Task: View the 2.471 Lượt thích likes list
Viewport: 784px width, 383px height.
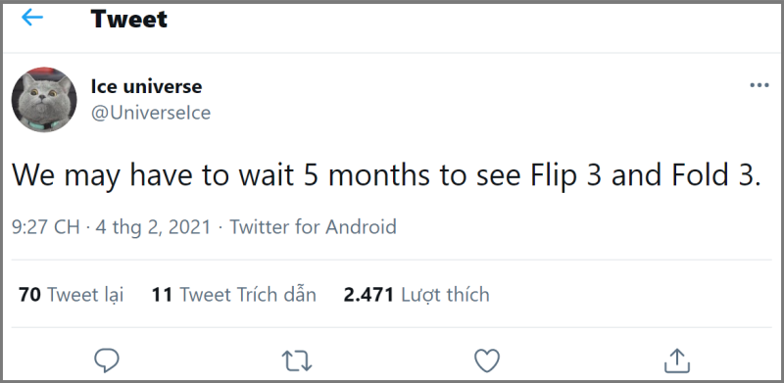Action: pos(416,295)
